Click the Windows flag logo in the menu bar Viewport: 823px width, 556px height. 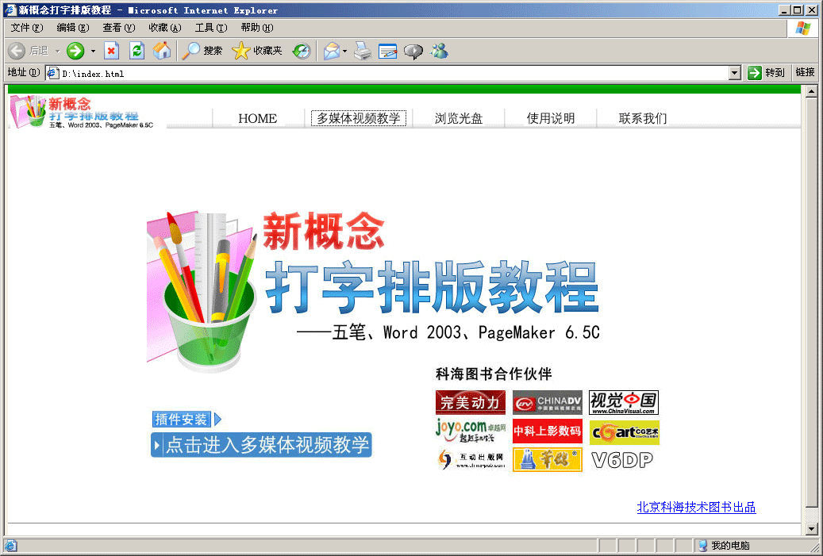[x=803, y=29]
